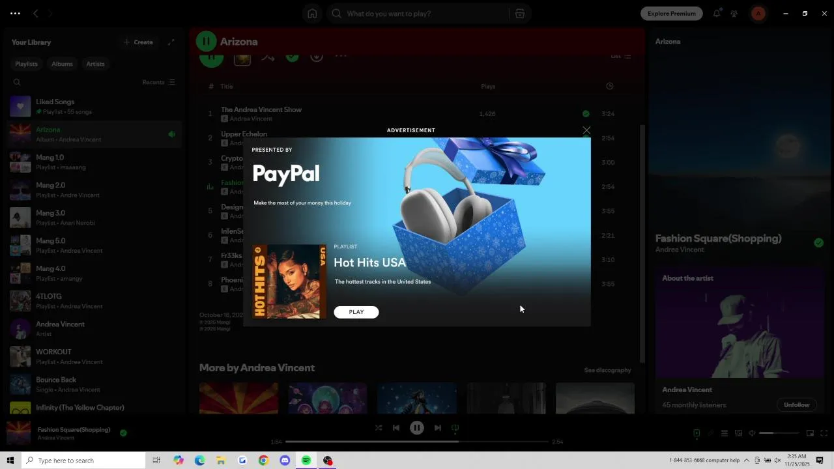Toggle shuffle in the player bar

tap(379, 428)
